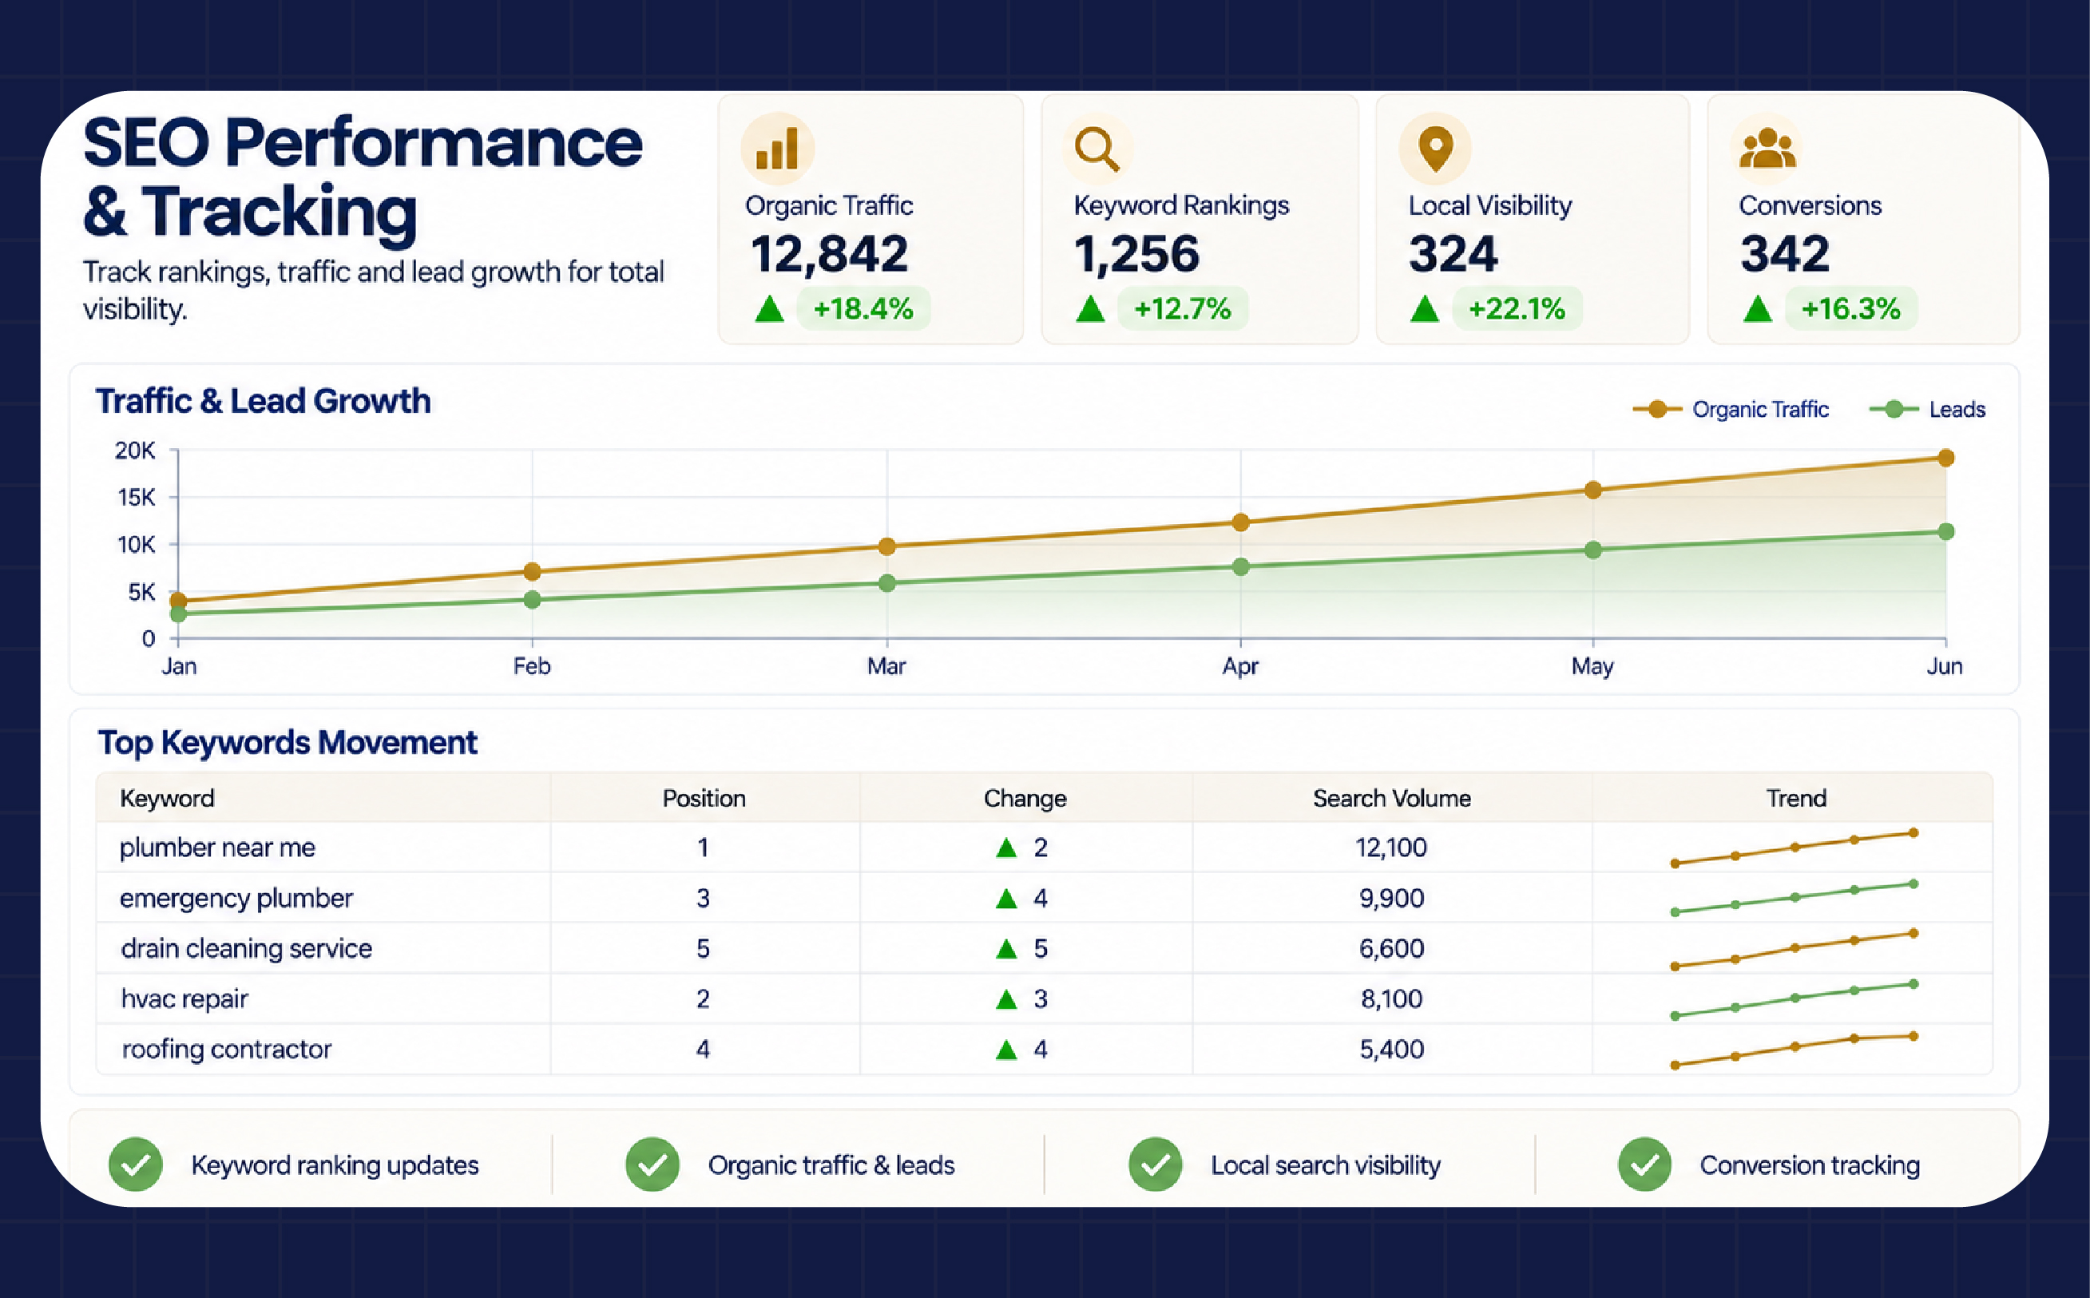The image size is (2090, 1298).
Task: Click the +22.1% growth badge
Action: [1517, 308]
